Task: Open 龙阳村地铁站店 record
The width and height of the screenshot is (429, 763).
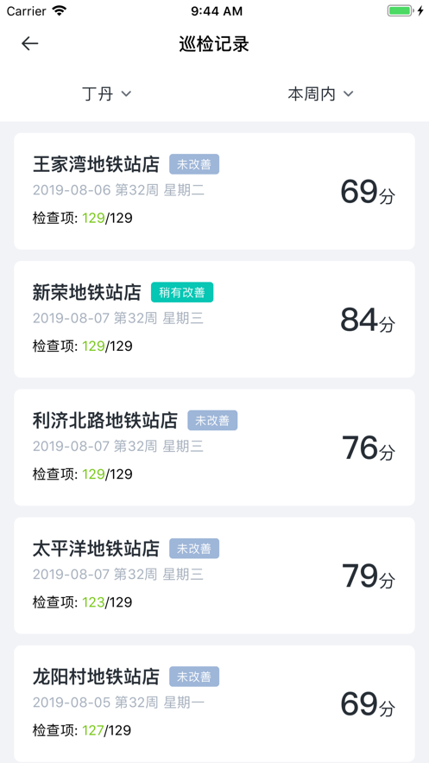Action: coord(214,703)
